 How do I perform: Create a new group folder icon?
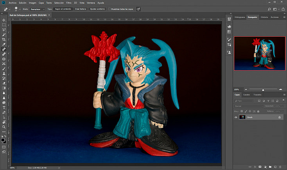coord(270,167)
